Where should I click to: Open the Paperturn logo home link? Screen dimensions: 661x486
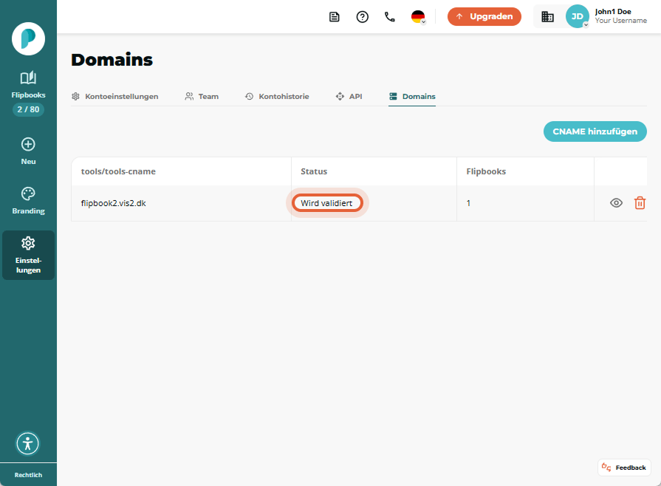pyautogui.click(x=28, y=39)
